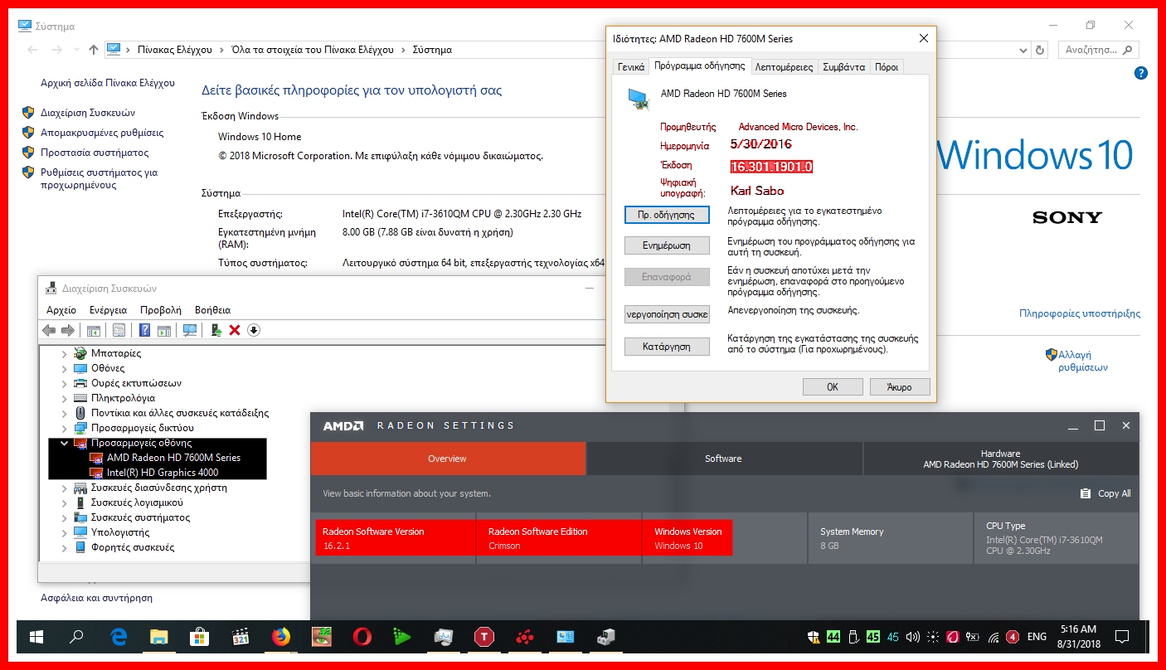Viewport: 1166px width, 670px height.
Task: Open the Αρχείο menu in Device Manager
Action: [61, 309]
